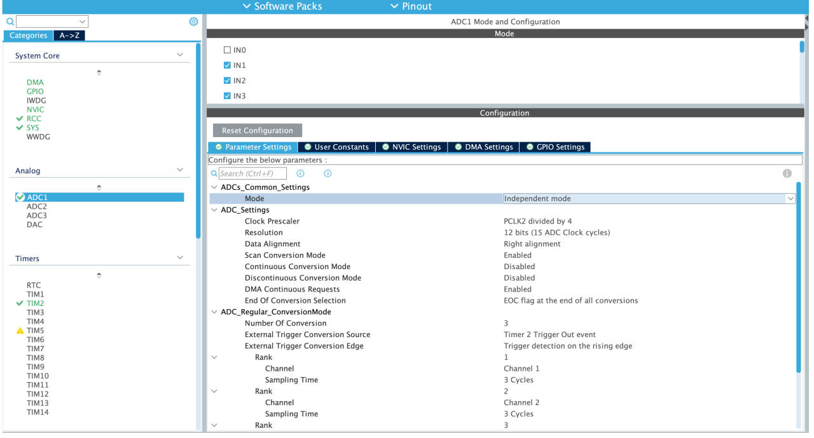Viewport: 814px width, 438px height.
Task: Open the Software Packs menu
Action: coord(282,6)
